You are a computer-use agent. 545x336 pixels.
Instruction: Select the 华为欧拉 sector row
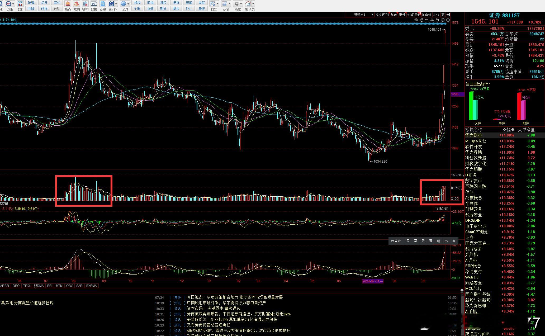(505, 135)
